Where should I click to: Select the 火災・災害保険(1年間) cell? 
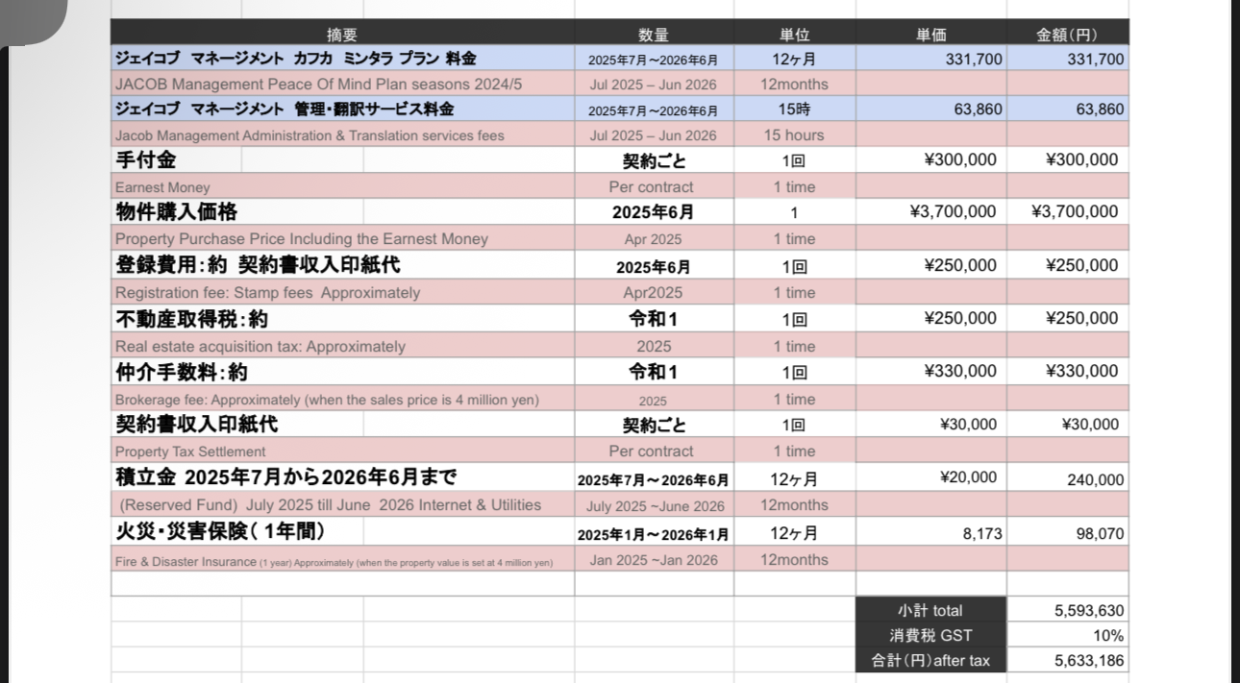(x=342, y=531)
